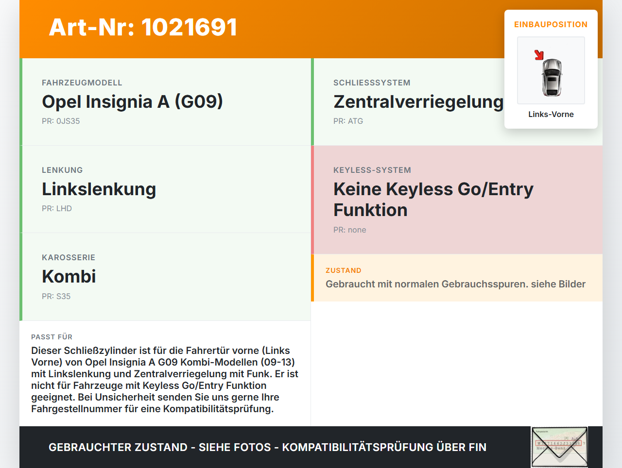Image resolution: width=622 pixels, height=468 pixels.
Task: Click the PR: S35 code
Action: [x=56, y=296]
